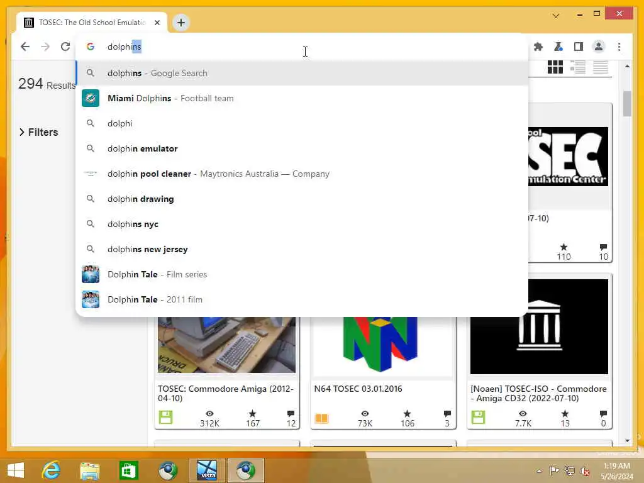
Task: Open the profile avatar icon
Action: click(x=599, y=47)
